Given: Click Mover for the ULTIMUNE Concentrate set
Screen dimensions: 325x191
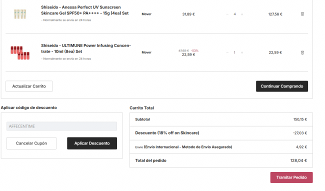Looking at the screenshot, I should pos(146,52).
